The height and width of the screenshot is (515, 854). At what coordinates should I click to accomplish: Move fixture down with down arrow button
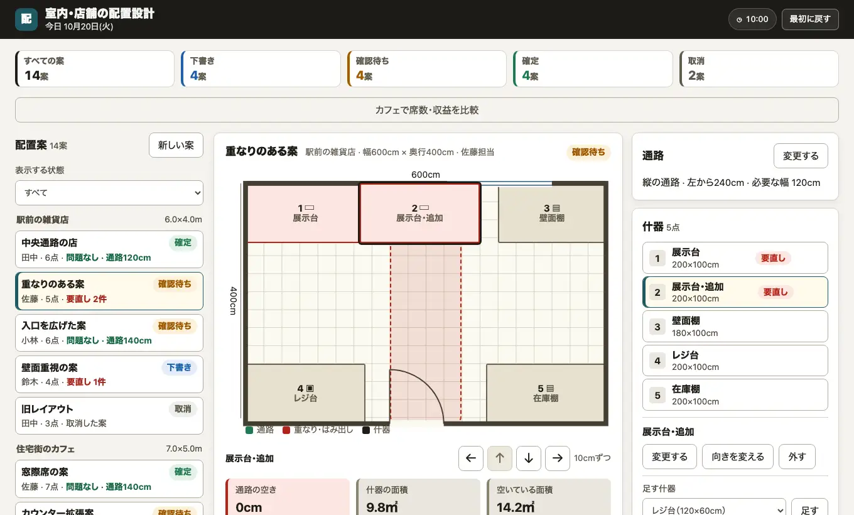529,458
